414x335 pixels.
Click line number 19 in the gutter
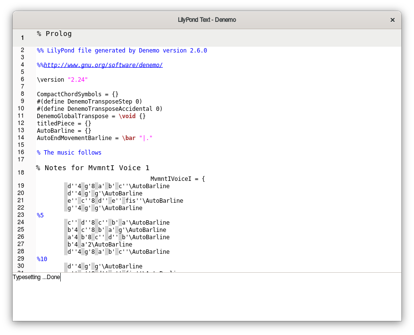coord(21,186)
